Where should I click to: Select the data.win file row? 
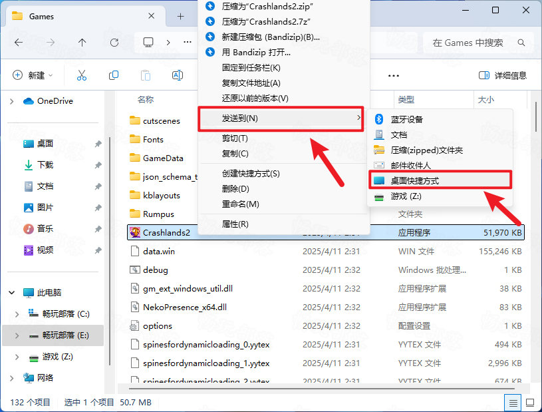326,251
